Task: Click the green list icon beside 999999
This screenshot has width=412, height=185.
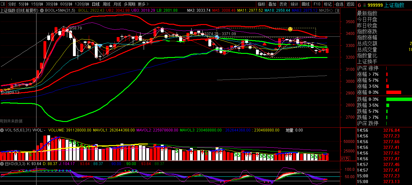Action: [x=364, y=5]
